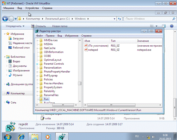This screenshot has height=140, width=177.
Task: Click Открыть button in Explorer toolbar
Action: (38, 26)
